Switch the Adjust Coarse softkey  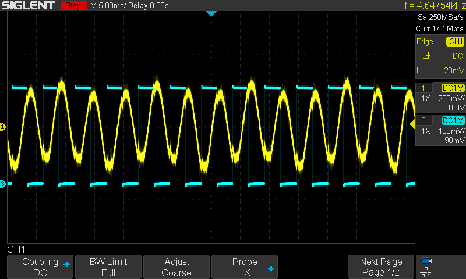[176, 267]
